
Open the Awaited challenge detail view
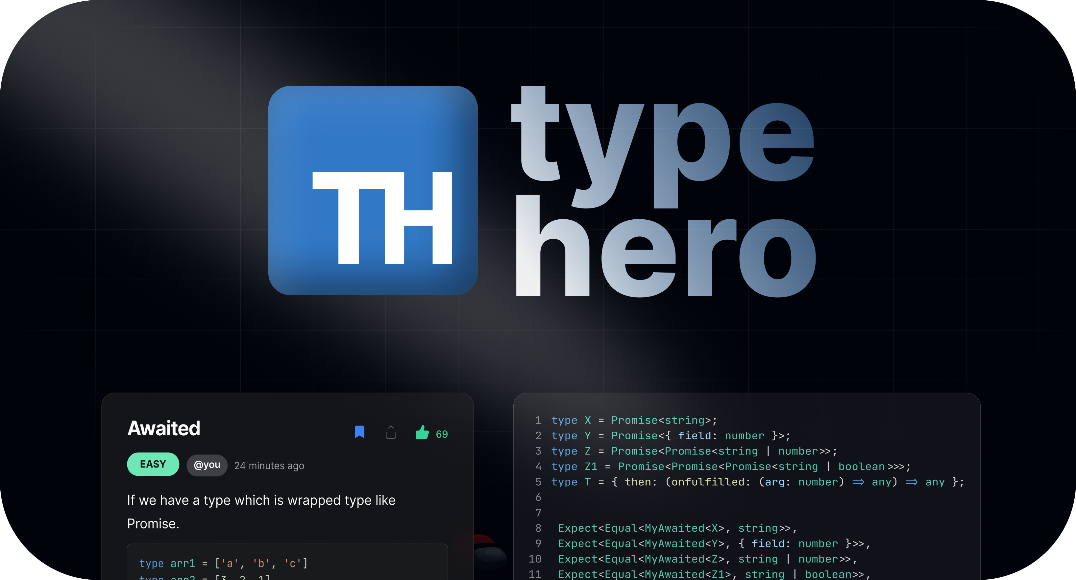coord(163,428)
